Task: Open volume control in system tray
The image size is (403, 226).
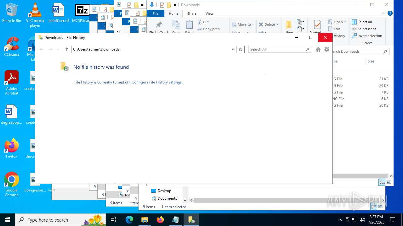Action: click(x=362, y=220)
